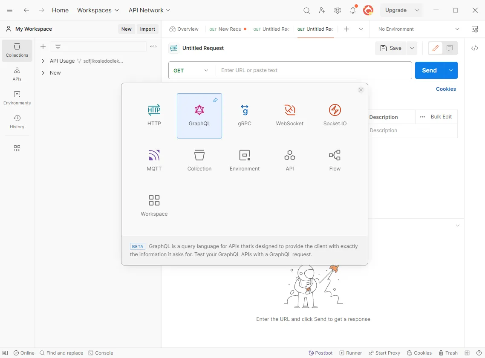Switch to comments mode toggle
Viewport: 485px width, 358px height.
450,48
